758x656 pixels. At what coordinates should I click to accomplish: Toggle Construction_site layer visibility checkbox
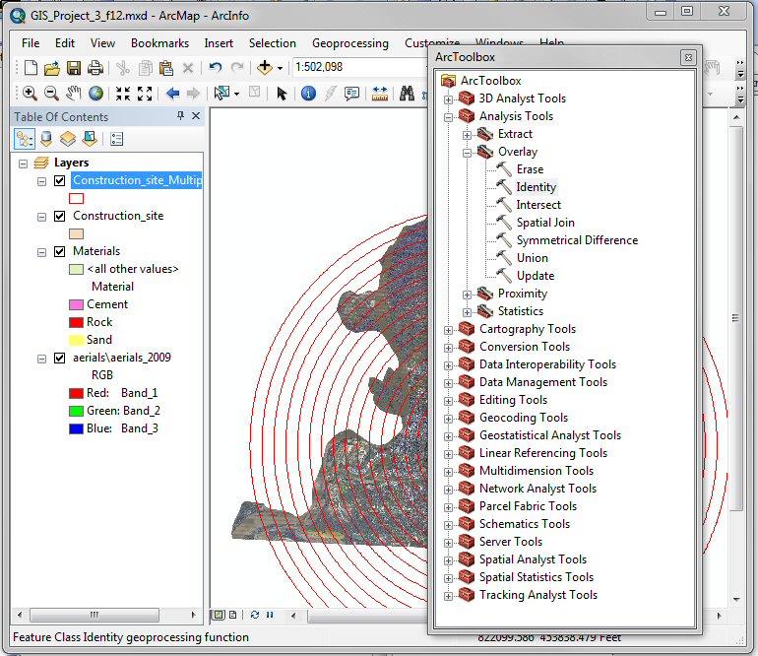point(59,217)
